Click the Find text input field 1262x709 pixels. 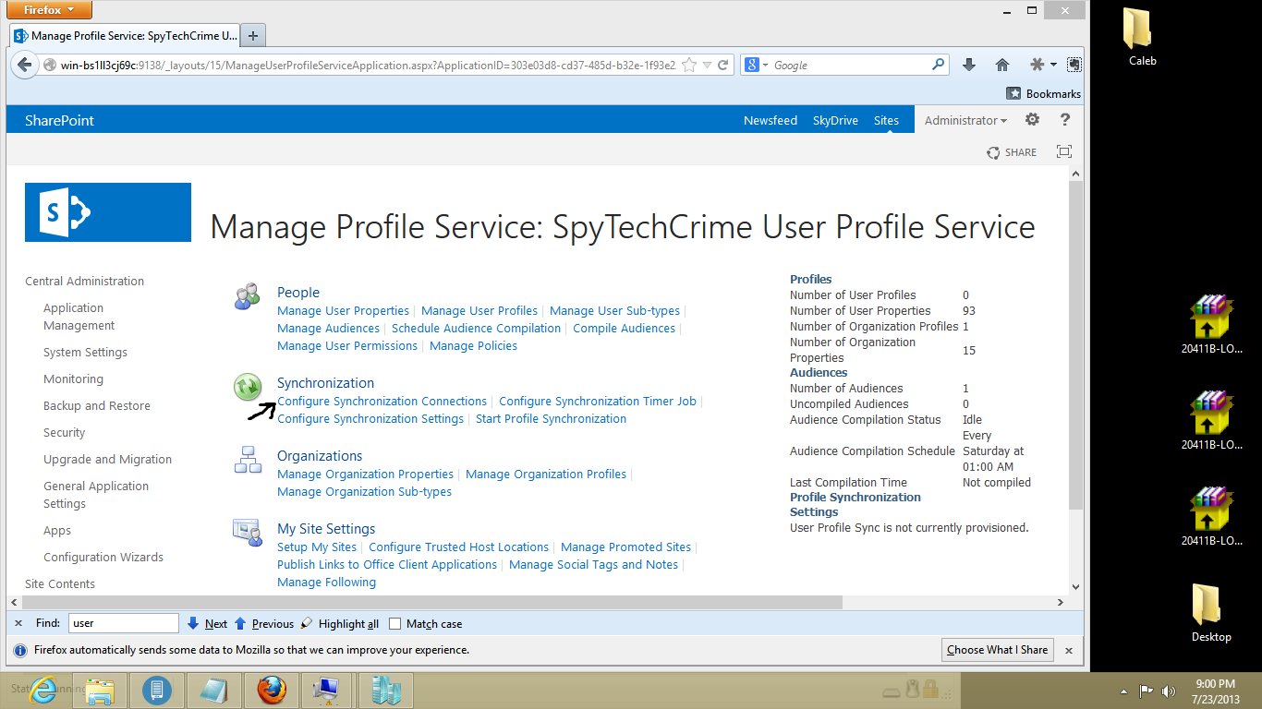coord(123,623)
